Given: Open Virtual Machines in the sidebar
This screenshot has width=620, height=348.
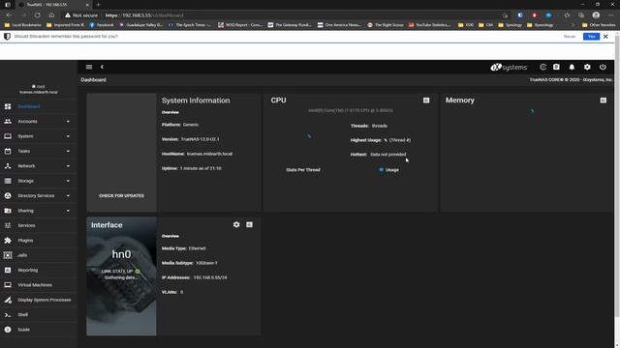Looking at the screenshot, I should pos(35,285).
